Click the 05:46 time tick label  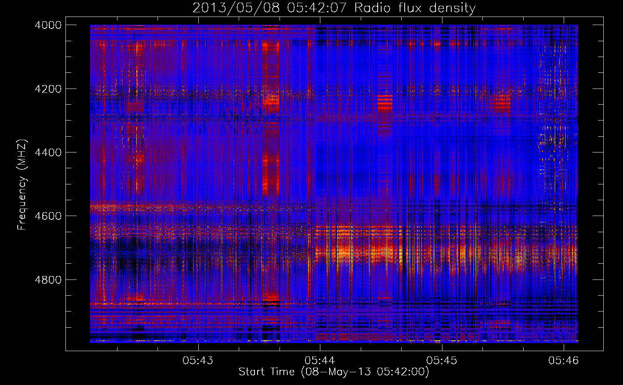[564, 360]
